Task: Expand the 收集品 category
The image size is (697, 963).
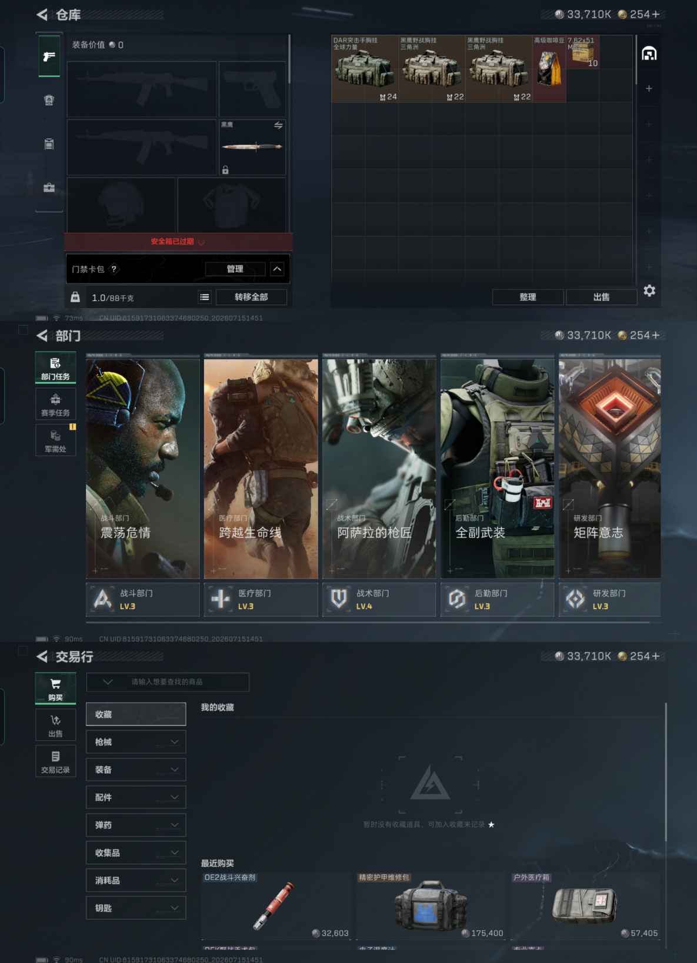Action: tap(136, 852)
